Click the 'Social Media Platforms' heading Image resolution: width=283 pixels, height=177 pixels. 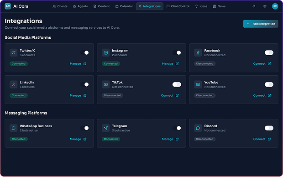(28, 37)
